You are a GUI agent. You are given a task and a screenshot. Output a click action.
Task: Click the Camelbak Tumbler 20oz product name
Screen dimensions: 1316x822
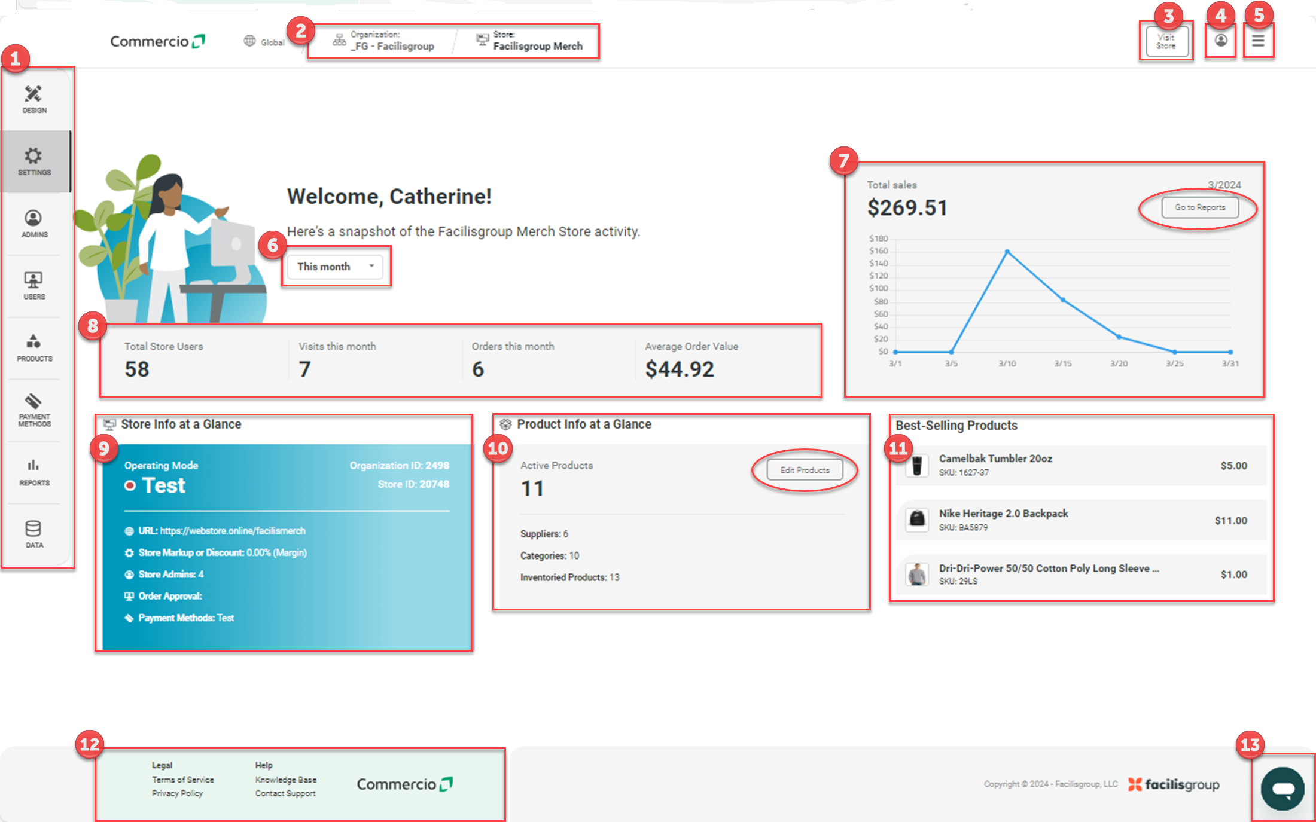tap(995, 459)
